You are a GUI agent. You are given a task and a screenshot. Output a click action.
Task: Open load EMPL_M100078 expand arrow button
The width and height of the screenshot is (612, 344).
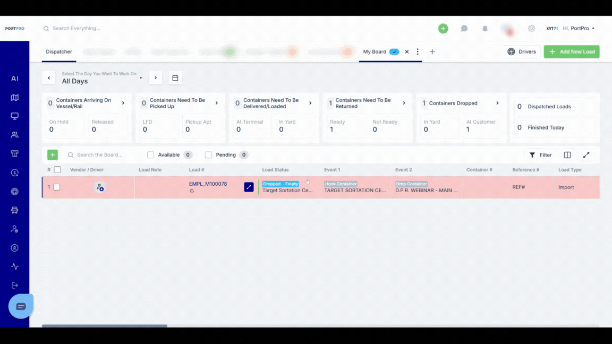[249, 187]
